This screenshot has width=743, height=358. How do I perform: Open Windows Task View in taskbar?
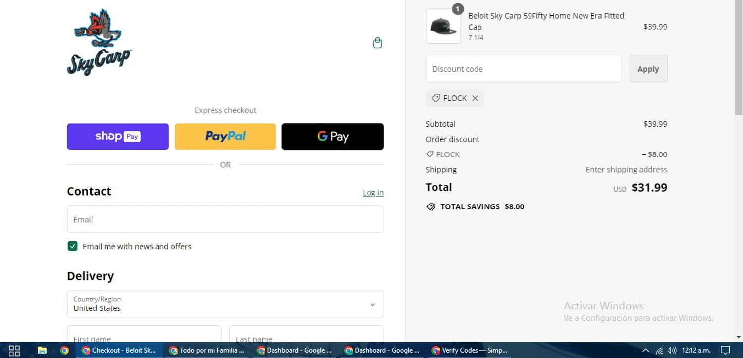pyautogui.click(x=14, y=350)
